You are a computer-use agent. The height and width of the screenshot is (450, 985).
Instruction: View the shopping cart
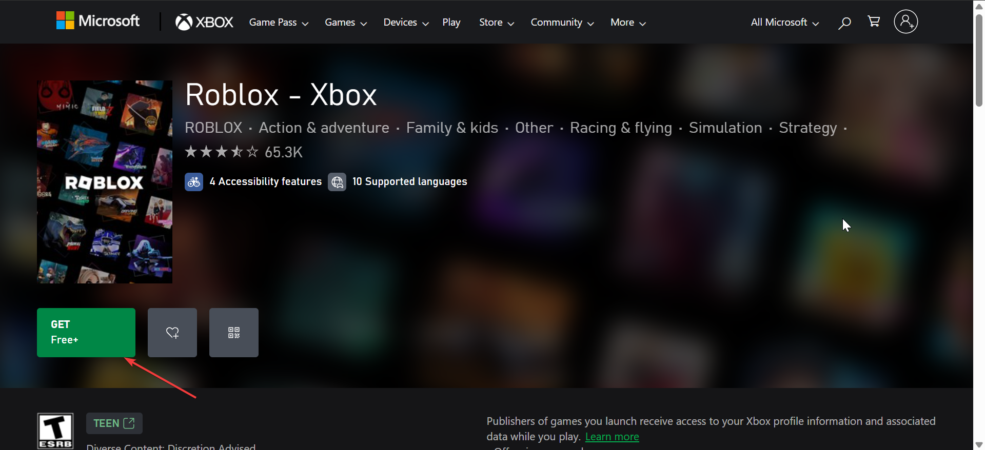click(874, 22)
